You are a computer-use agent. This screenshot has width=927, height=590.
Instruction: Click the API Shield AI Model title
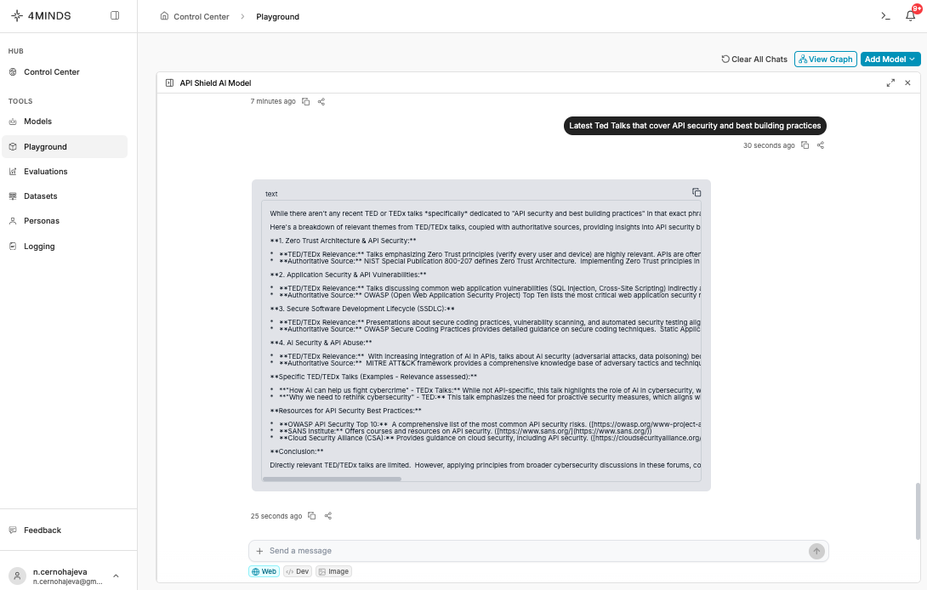[216, 82]
